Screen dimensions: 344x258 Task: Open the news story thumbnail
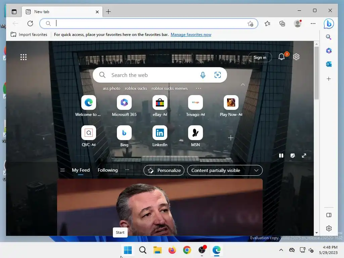(x=160, y=207)
